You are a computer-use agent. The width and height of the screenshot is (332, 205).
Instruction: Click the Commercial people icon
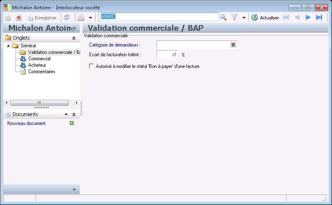[x=23, y=59]
